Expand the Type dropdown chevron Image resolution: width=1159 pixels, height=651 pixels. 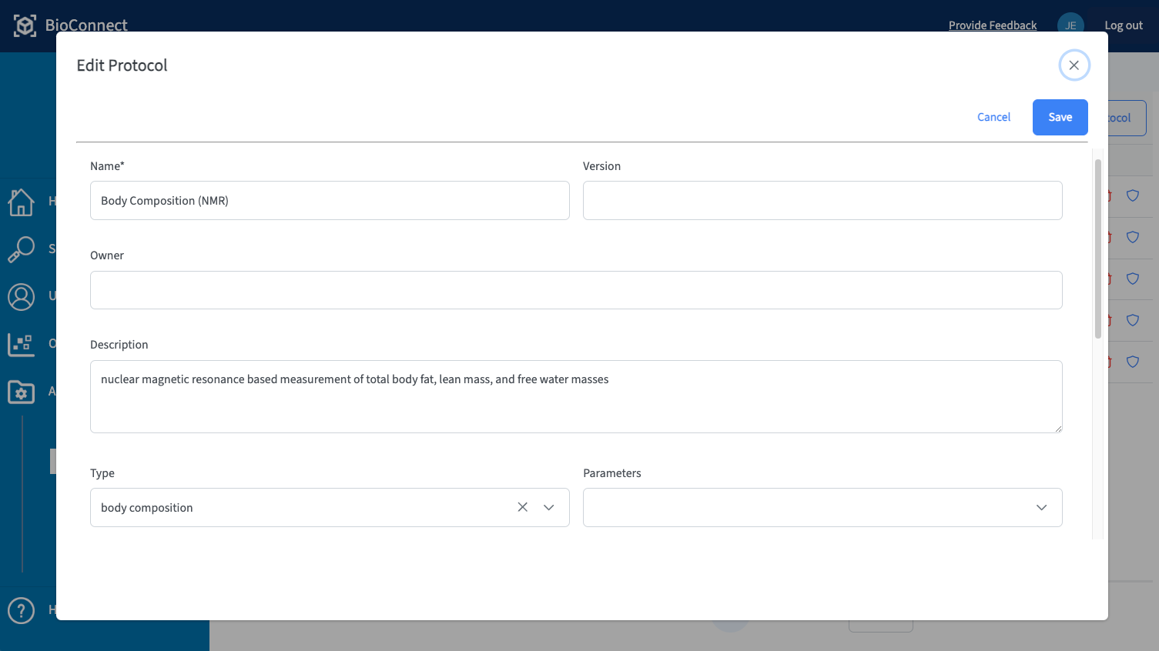[548, 507]
